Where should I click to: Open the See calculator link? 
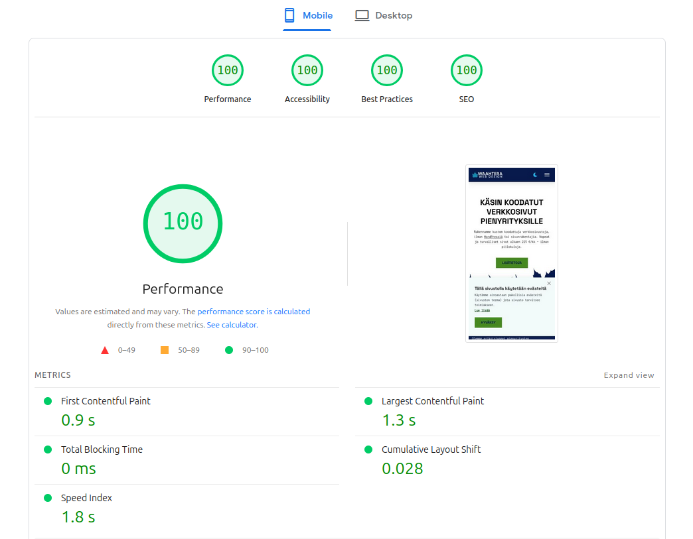(232, 324)
